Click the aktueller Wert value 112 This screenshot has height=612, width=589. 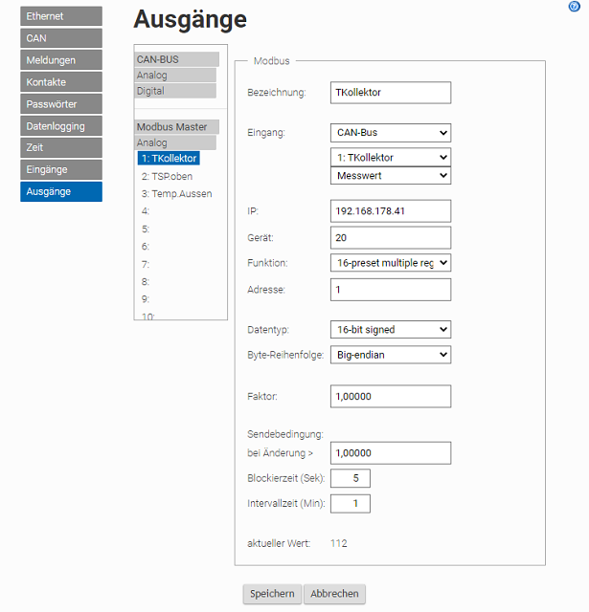pos(338,543)
